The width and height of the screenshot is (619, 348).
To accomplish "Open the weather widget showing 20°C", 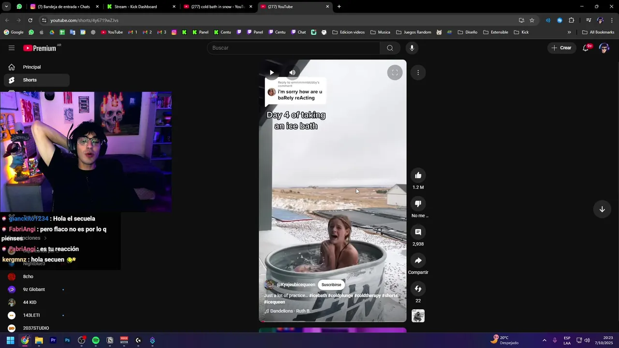I will (504, 340).
